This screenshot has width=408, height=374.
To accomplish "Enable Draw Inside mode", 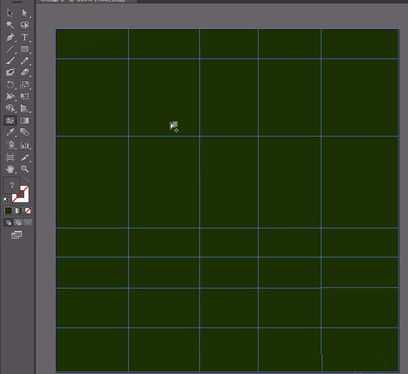I will coord(28,223).
